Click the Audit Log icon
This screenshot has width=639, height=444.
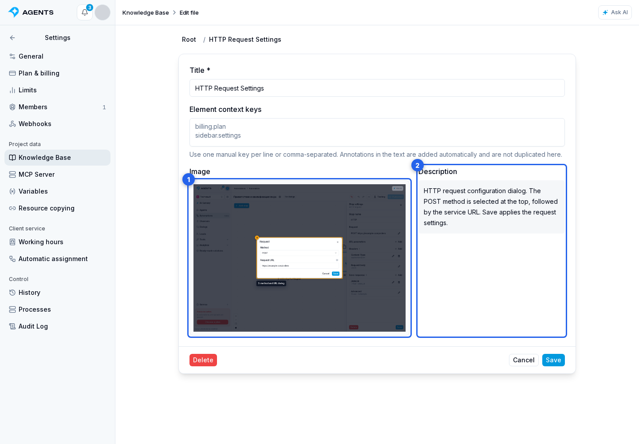[x=12, y=326]
